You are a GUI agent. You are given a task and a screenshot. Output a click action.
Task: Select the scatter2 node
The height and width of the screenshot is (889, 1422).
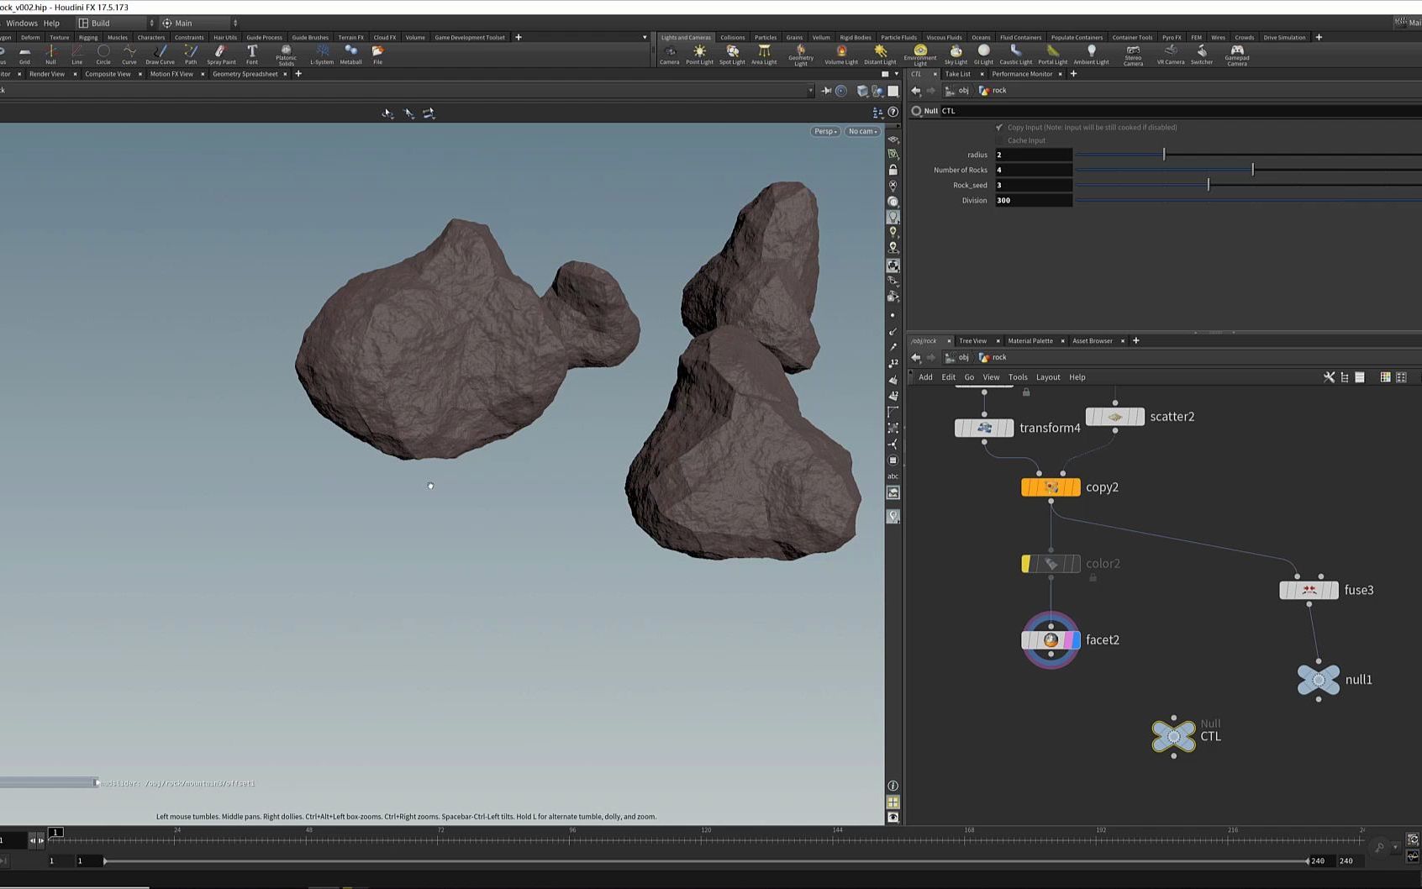pyautogui.click(x=1114, y=417)
